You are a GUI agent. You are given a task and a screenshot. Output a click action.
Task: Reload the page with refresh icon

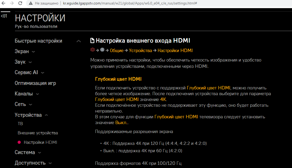(x=20, y=3)
